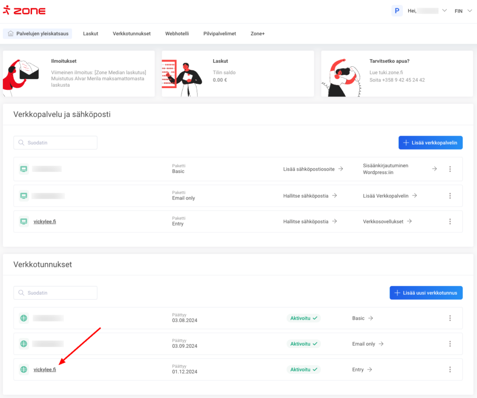Open three-dot menu for Basic package webhosting row
Screen dimensions: 477x398
[x=450, y=169]
